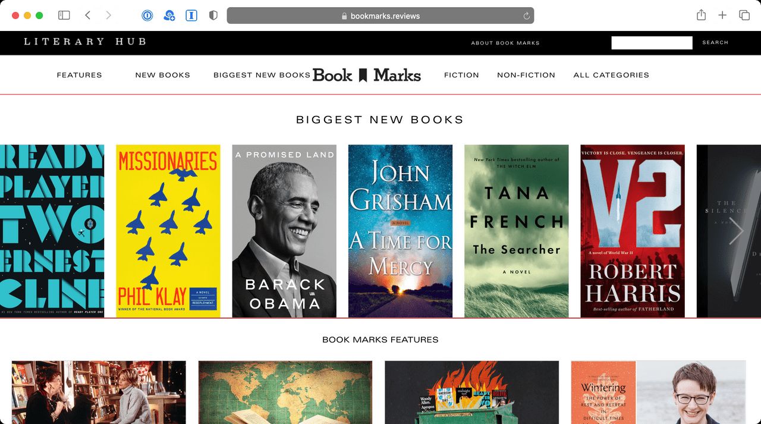
Task: Toggle the sidebar with the sidebar icon
Action: [64, 15]
